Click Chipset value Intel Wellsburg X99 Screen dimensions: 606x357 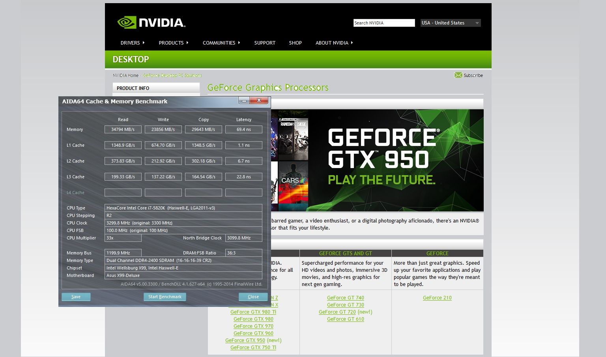tap(183, 268)
